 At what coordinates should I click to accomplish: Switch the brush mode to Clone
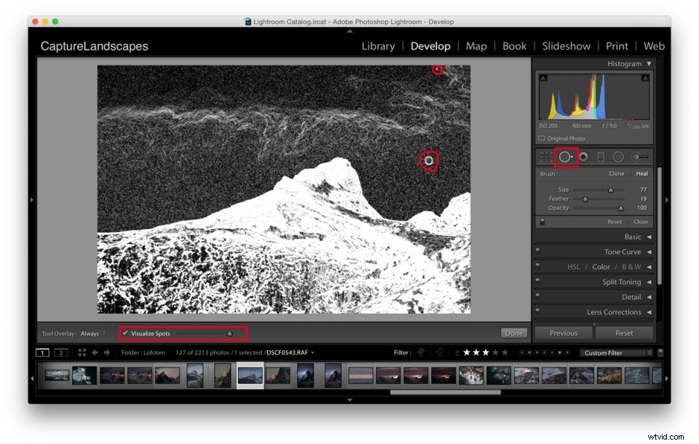tap(616, 173)
